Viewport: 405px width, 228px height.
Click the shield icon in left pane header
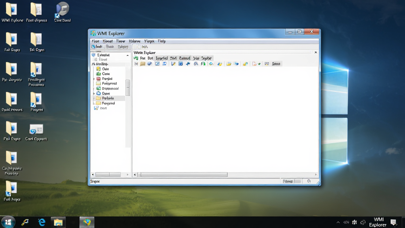tap(93, 55)
